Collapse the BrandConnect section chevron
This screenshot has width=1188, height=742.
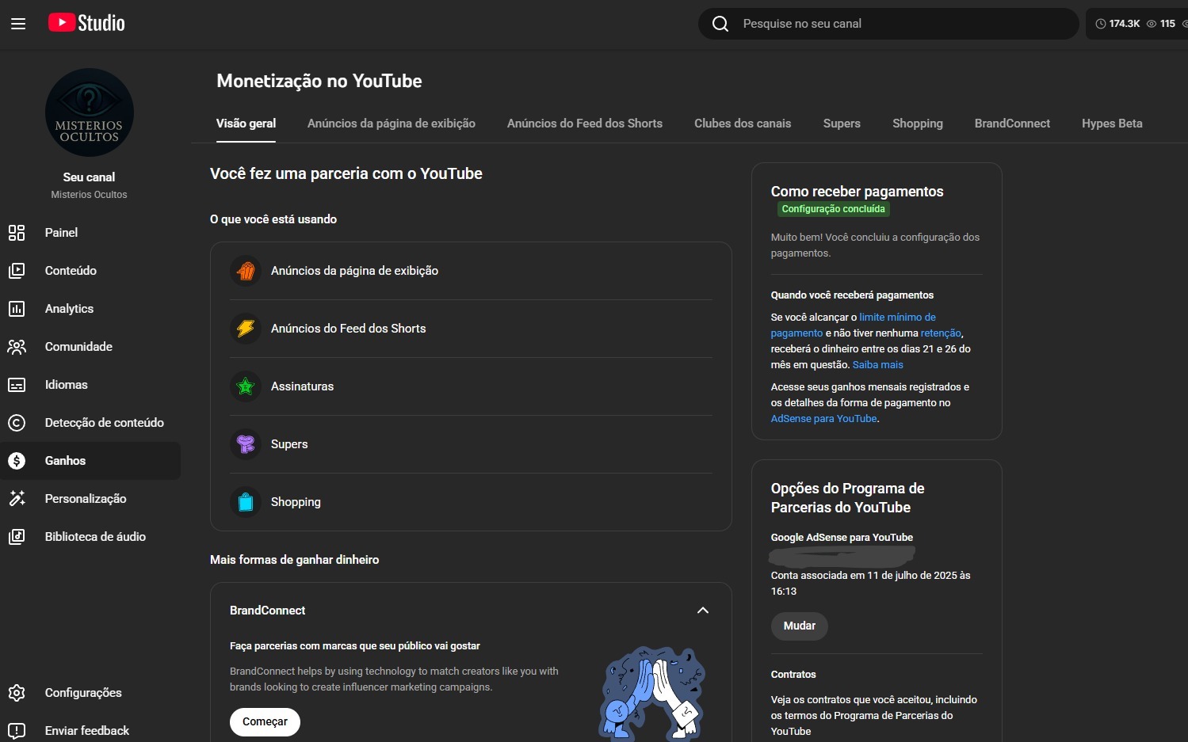coord(702,611)
